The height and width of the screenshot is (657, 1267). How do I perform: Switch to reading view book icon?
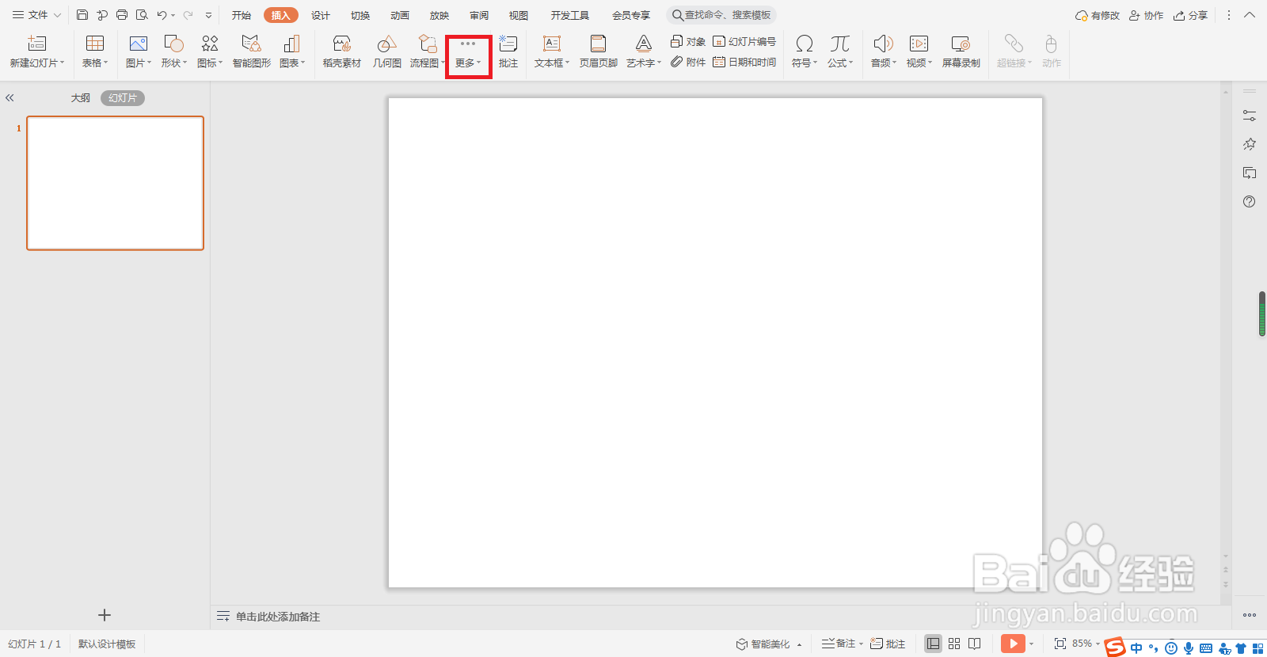pyautogui.click(x=975, y=644)
